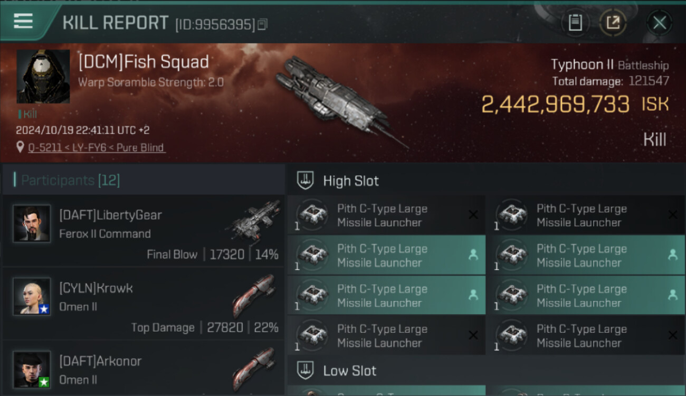The width and height of the screenshot is (686, 396).
Task: Click Fish Squad pilot portrait
Action: click(43, 77)
